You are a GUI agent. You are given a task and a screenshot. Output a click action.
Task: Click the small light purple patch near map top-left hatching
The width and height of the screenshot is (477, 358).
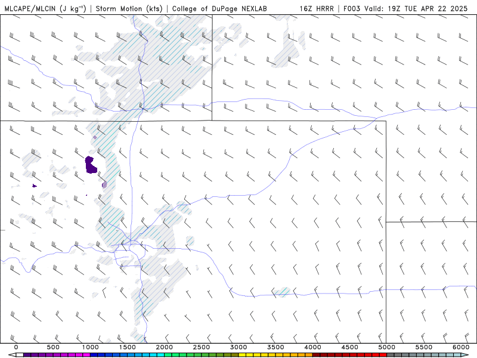tap(95, 138)
